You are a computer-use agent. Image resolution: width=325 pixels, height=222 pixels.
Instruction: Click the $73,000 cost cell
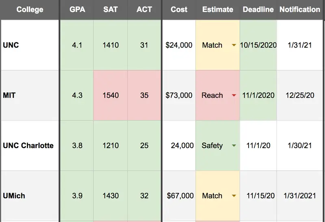coord(179,95)
